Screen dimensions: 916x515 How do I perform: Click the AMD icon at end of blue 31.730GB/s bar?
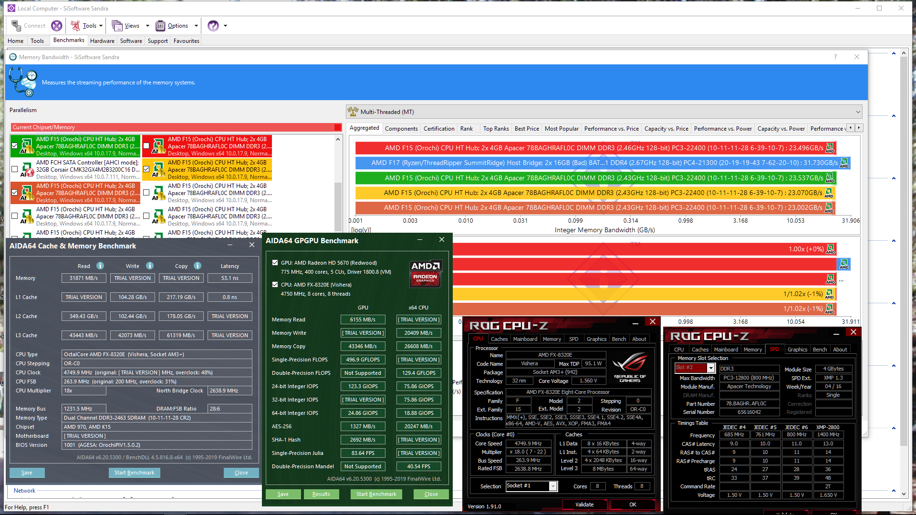click(x=844, y=163)
